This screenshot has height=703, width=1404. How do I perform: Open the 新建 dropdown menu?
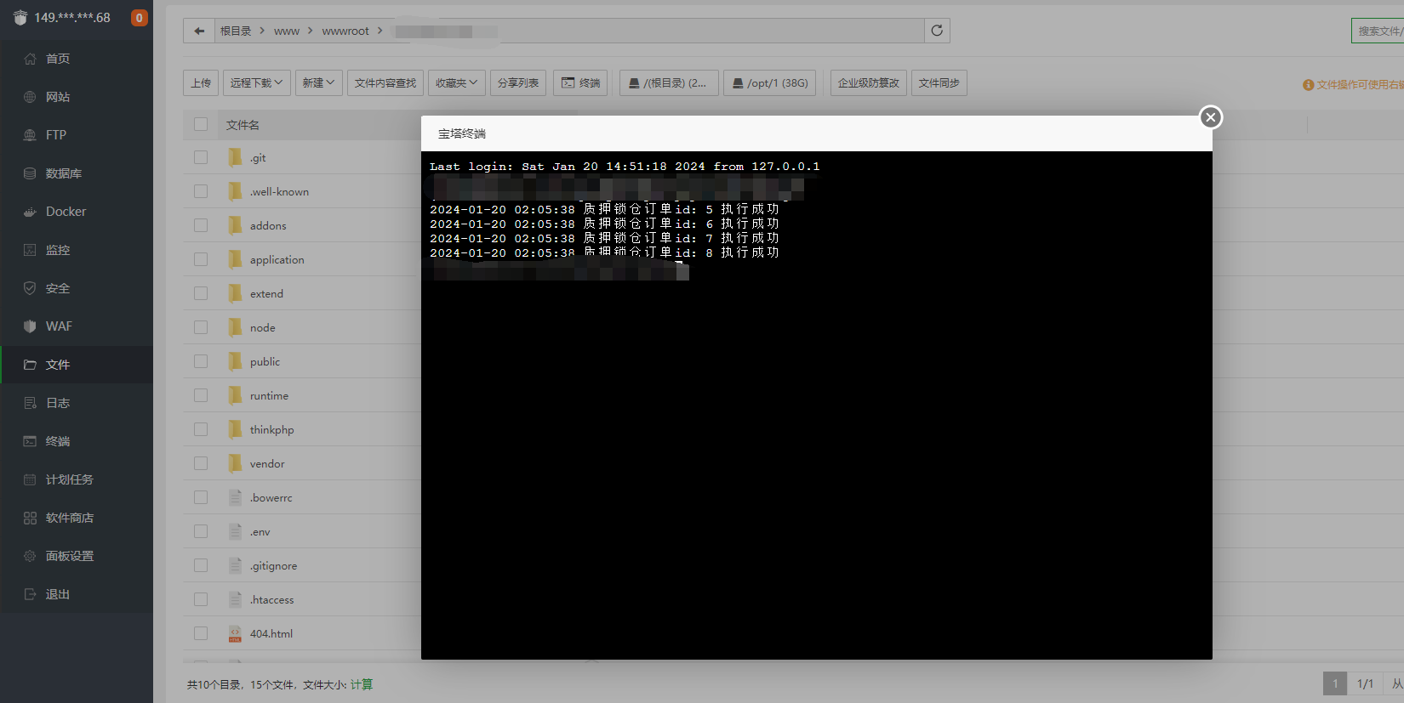click(319, 83)
